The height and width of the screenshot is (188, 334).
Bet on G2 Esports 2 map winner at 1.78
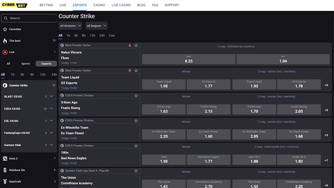point(299,84)
